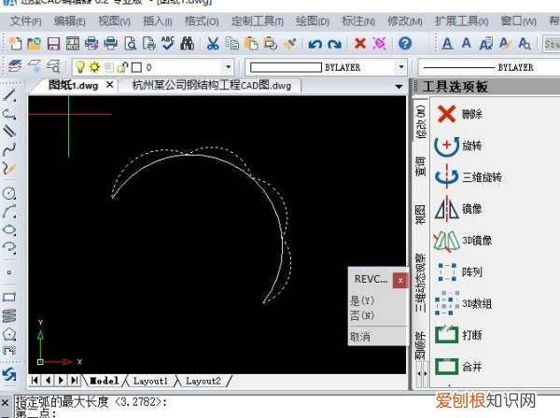Choose 是(Y) in REVC prompt
The height and width of the screenshot is (418, 560).
362,300
